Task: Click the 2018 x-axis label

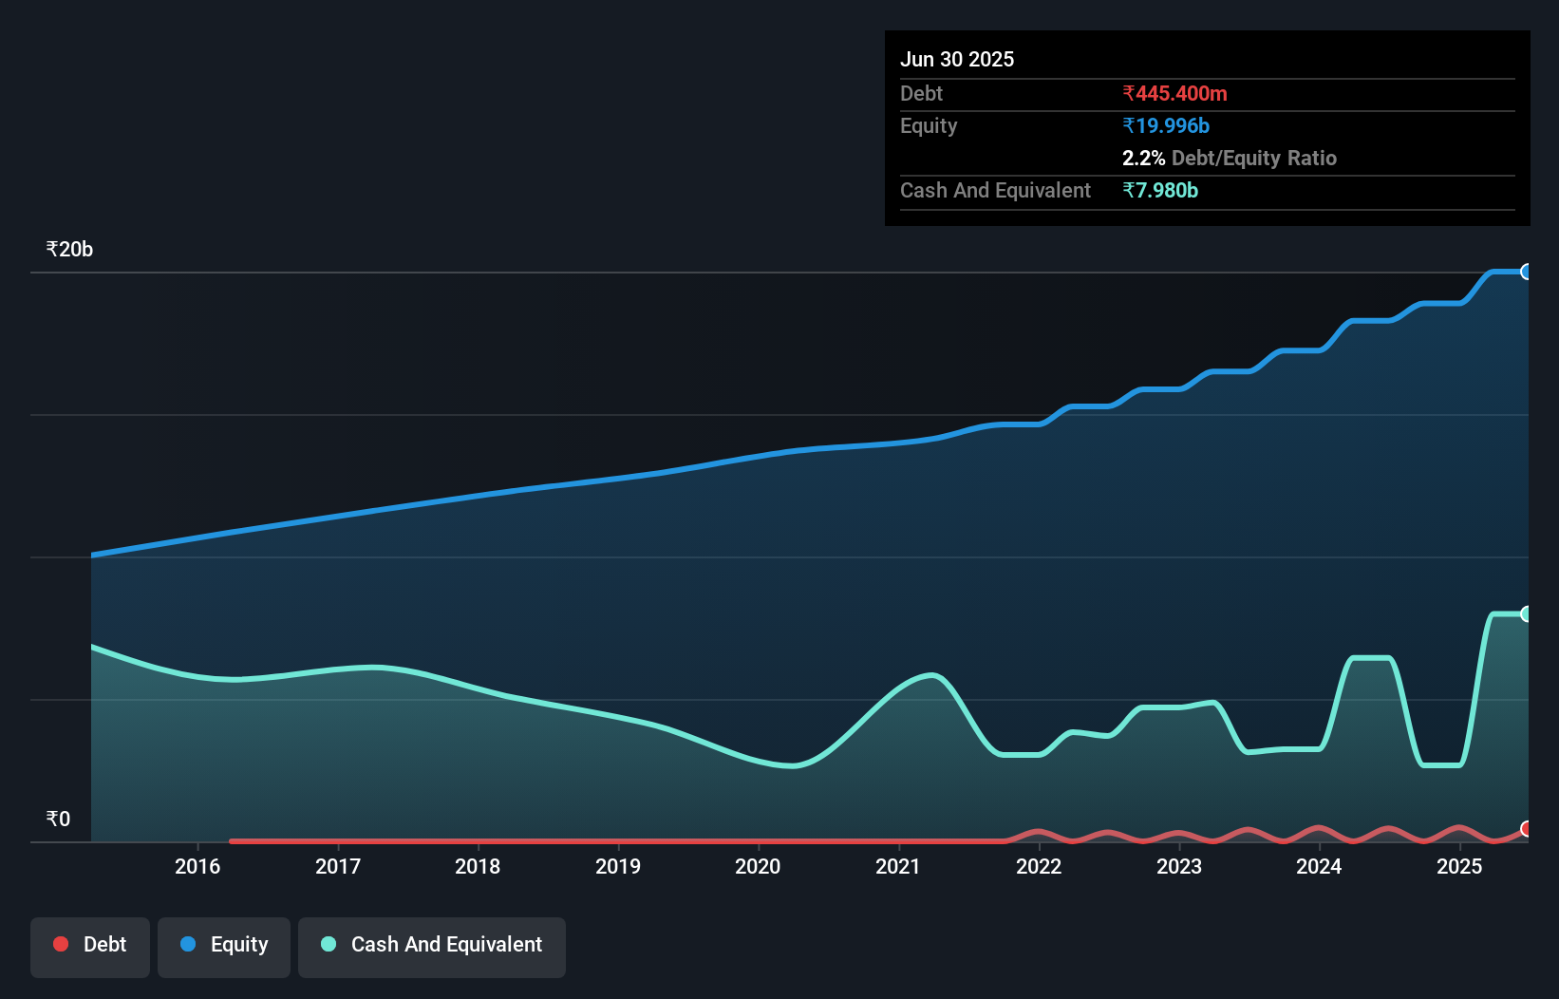Action: [x=478, y=866]
